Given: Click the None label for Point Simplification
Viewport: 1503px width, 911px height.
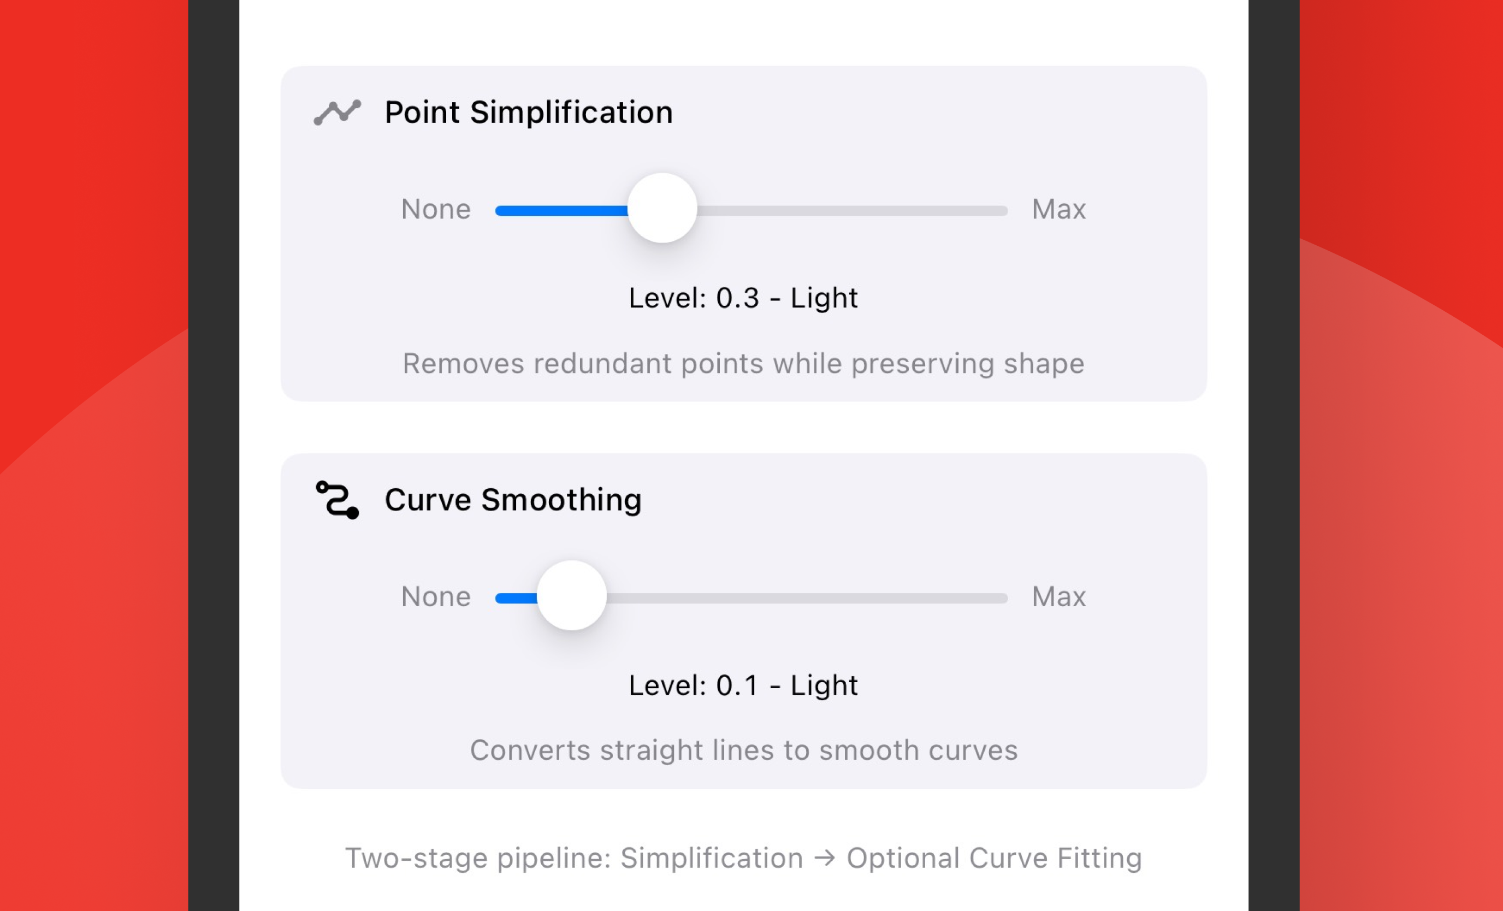Looking at the screenshot, I should pos(435,209).
